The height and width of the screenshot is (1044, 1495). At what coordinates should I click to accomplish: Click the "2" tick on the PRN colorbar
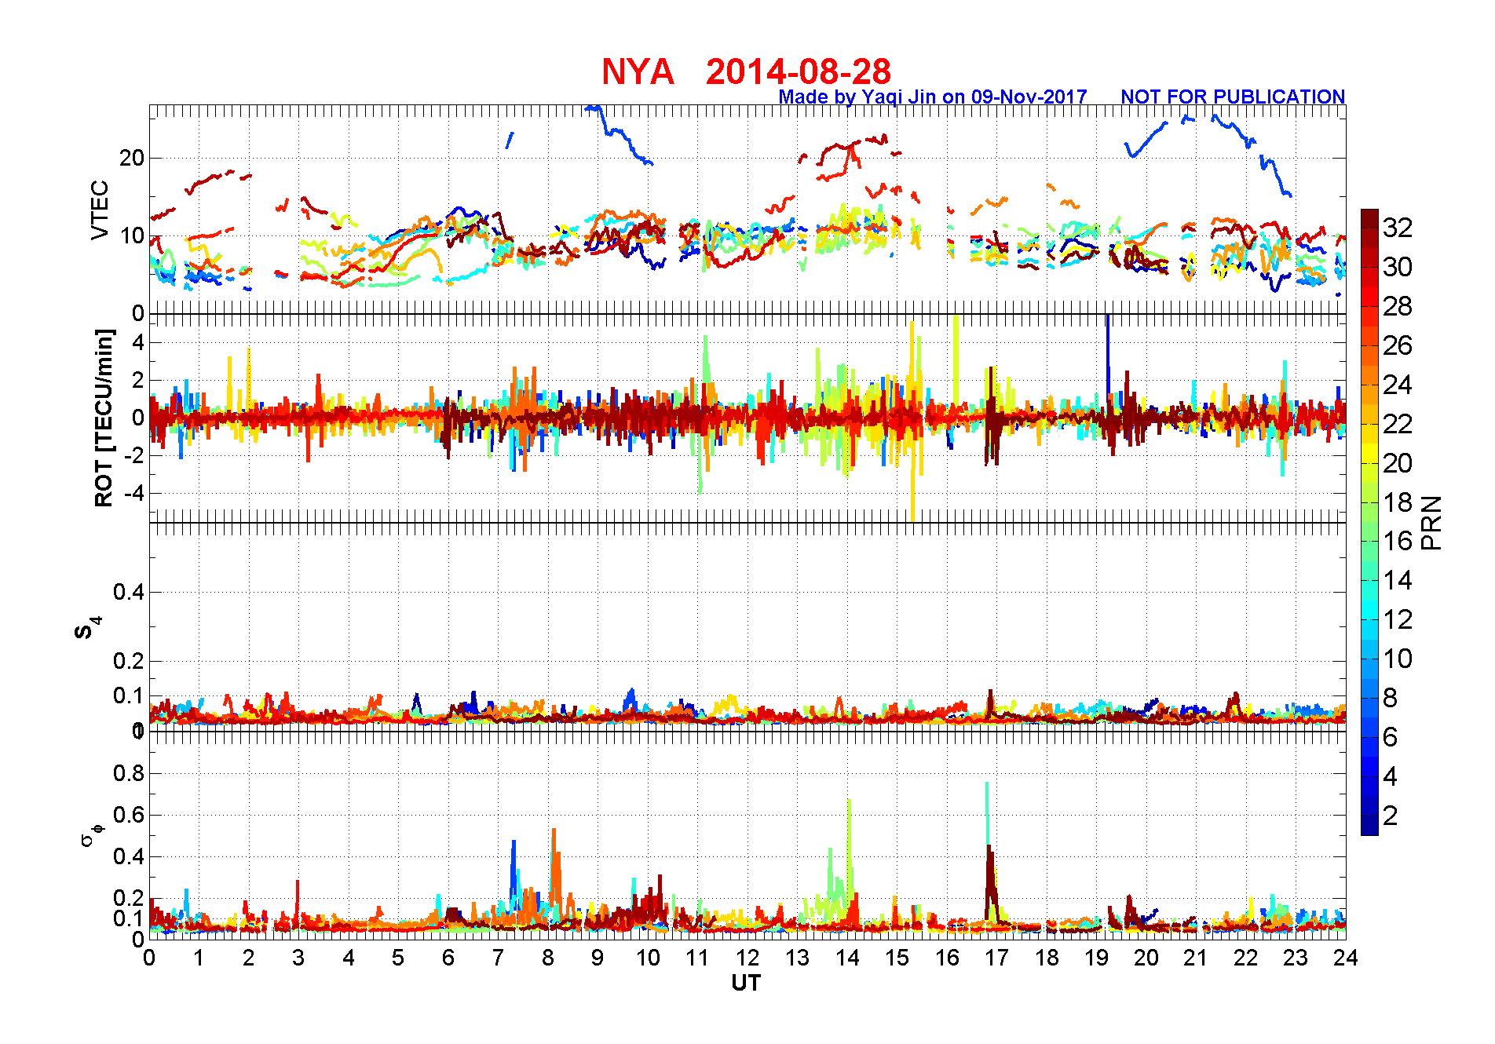tap(1390, 816)
